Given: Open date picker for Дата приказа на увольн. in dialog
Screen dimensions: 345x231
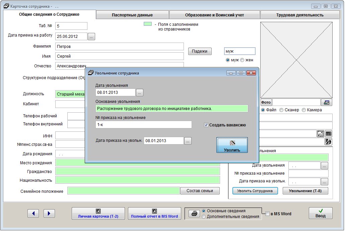Looking at the screenshot, I should 188,141.
